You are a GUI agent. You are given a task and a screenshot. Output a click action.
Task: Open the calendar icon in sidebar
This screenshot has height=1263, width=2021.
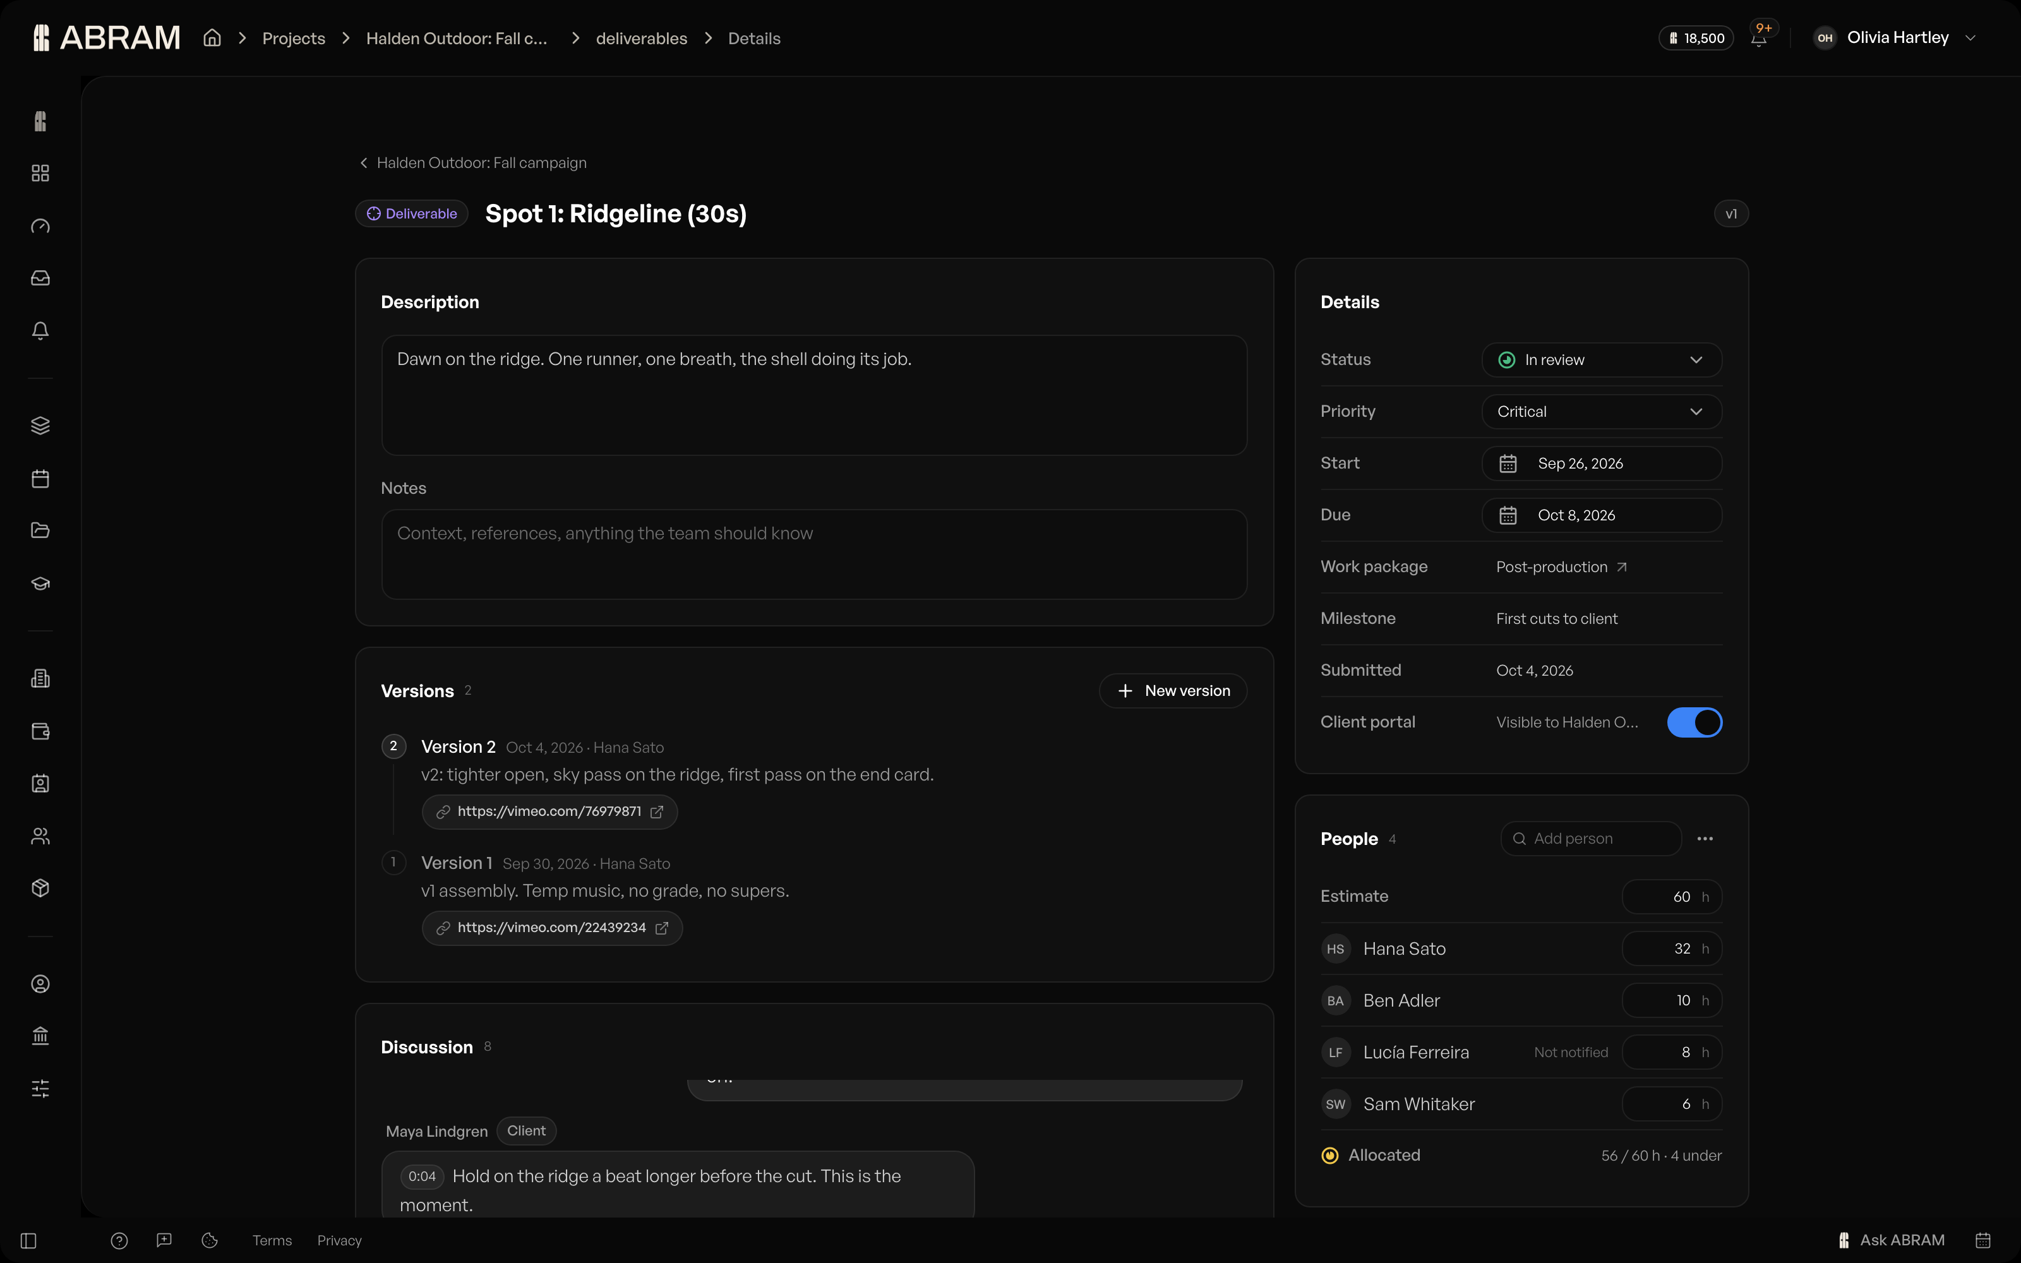[x=40, y=479]
